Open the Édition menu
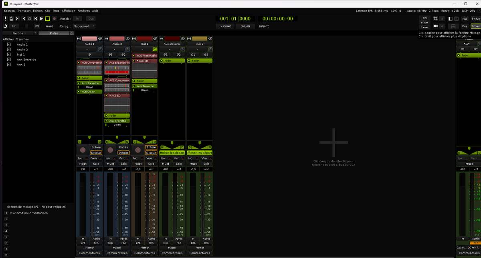 [x=38, y=11]
